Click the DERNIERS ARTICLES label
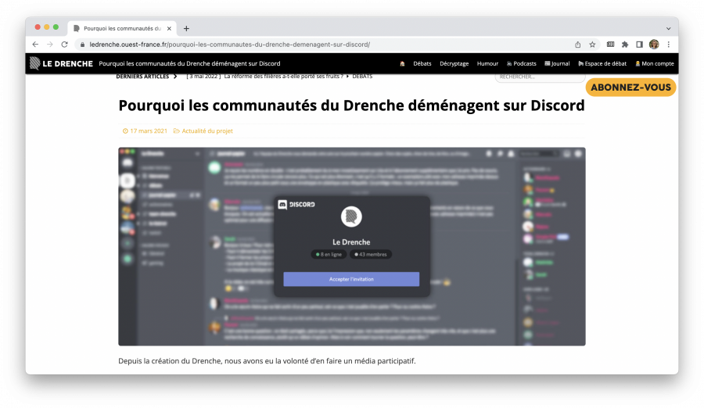This screenshot has height=408, width=704. [142, 77]
